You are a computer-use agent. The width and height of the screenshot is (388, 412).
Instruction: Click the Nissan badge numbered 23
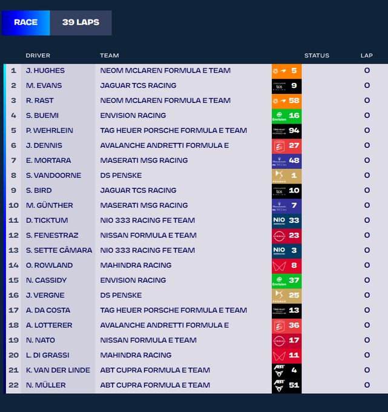pos(287,236)
